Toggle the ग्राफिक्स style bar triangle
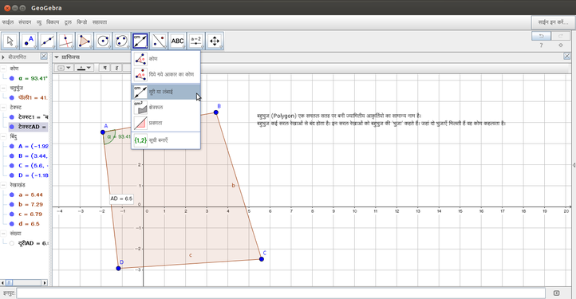Screen dimensions: 576x299 click(57, 57)
